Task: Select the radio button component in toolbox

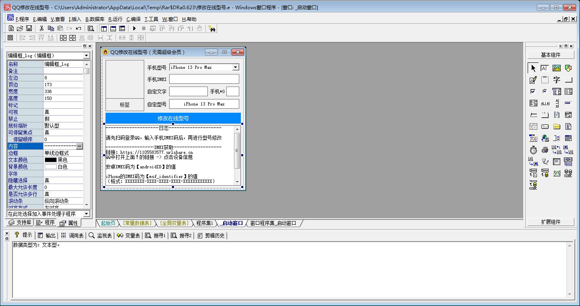Action: click(x=545, y=92)
